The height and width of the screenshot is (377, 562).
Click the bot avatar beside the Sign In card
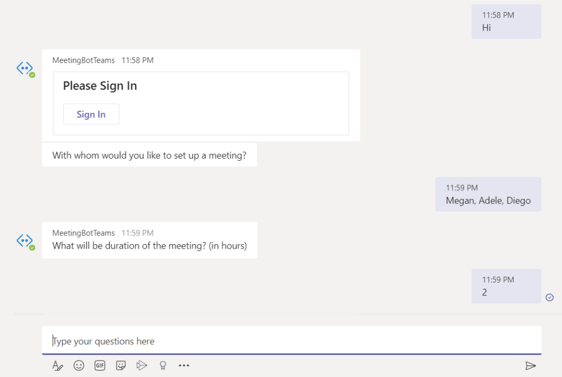(25, 69)
